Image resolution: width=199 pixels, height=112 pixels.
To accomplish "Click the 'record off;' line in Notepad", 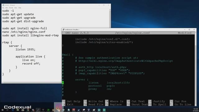I will point(31,63).
